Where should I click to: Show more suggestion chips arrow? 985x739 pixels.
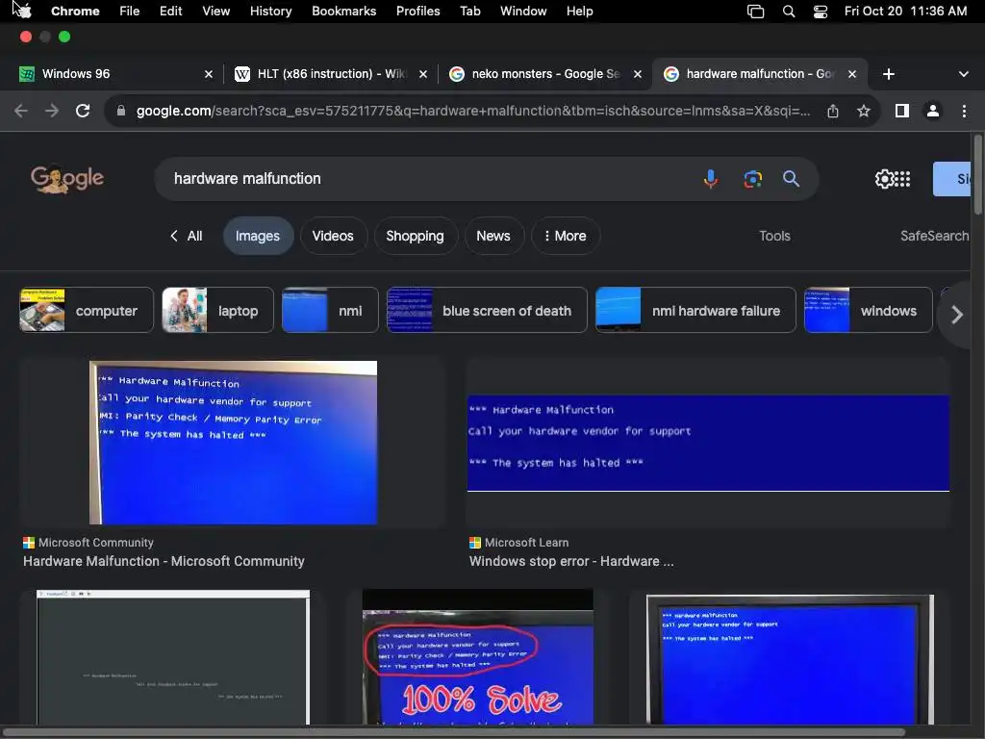coord(955,315)
